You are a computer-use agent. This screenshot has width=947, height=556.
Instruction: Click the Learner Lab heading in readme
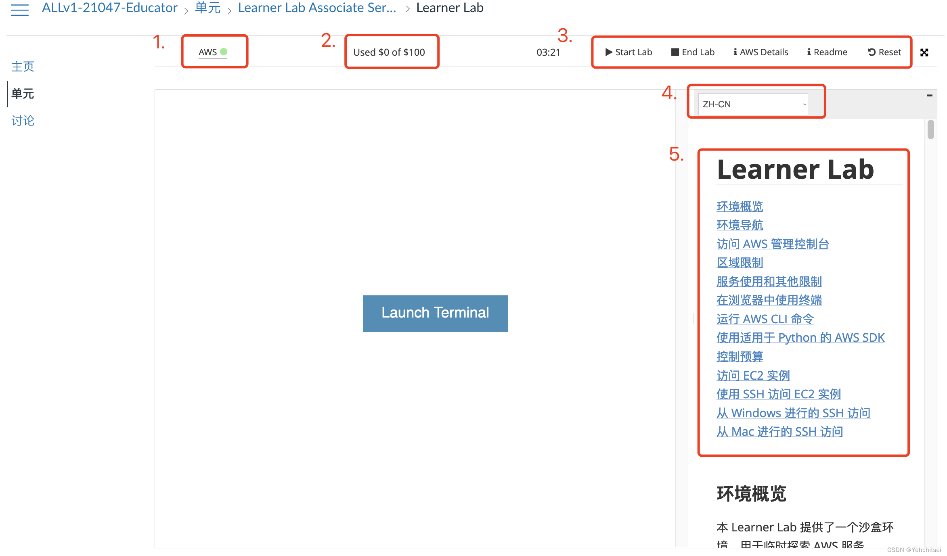point(795,169)
